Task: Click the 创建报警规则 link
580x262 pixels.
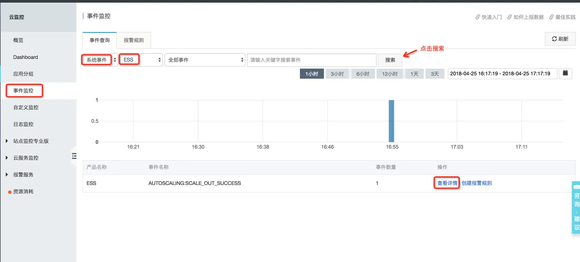Action: pyautogui.click(x=477, y=183)
